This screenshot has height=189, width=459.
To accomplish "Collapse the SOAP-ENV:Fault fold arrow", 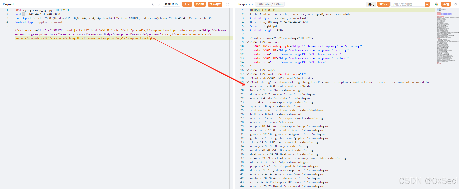I will [x=247, y=74].
